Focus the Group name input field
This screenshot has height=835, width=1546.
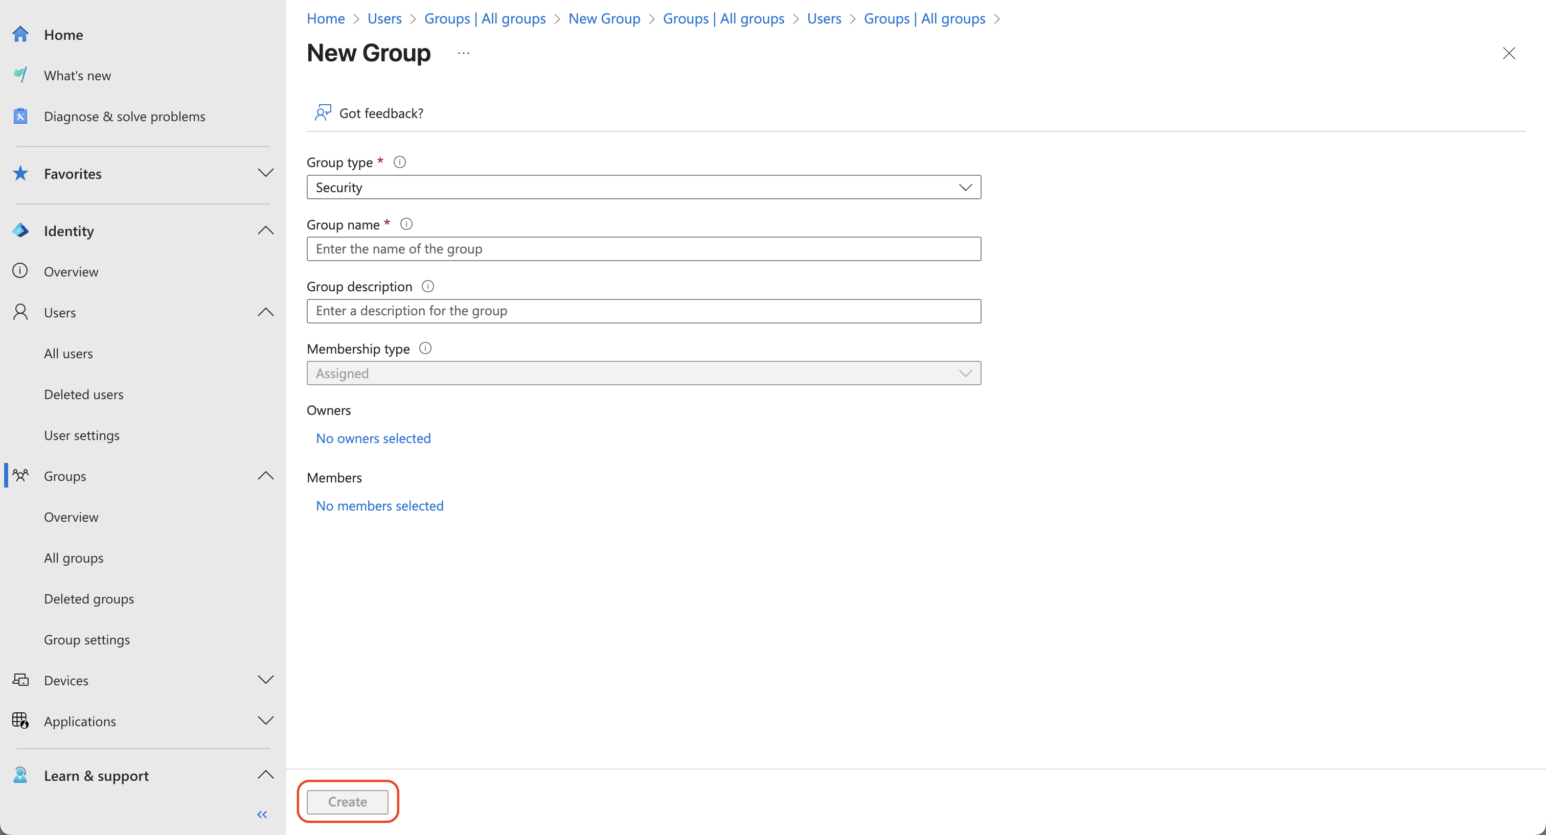click(x=644, y=249)
